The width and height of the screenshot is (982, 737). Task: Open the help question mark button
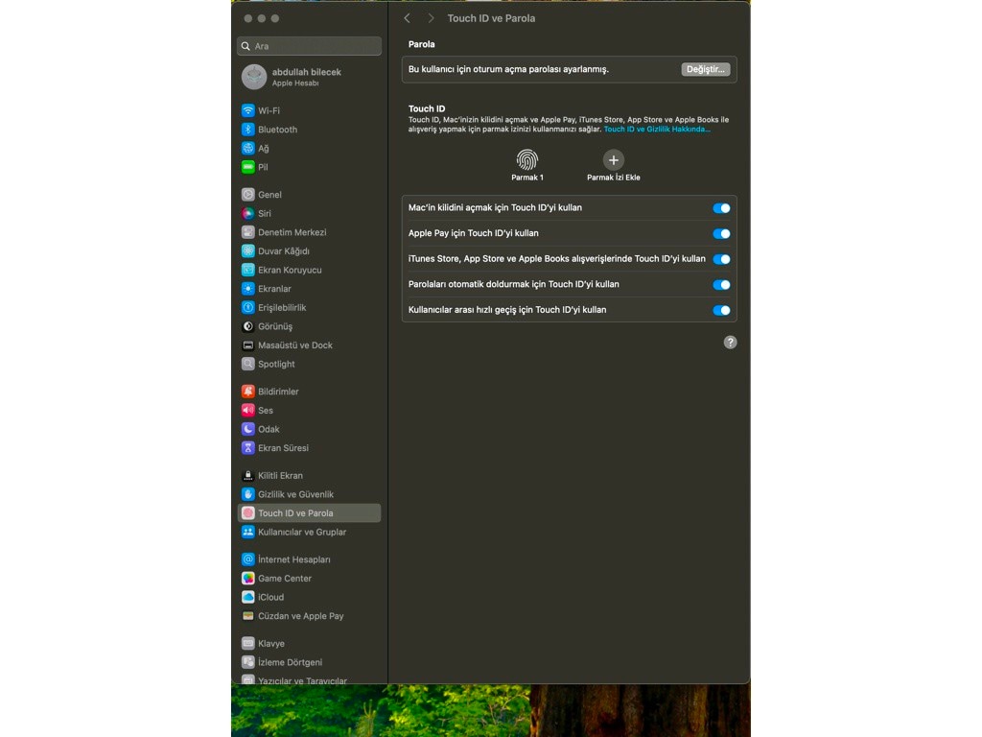pyautogui.click(x=730, y=343)
